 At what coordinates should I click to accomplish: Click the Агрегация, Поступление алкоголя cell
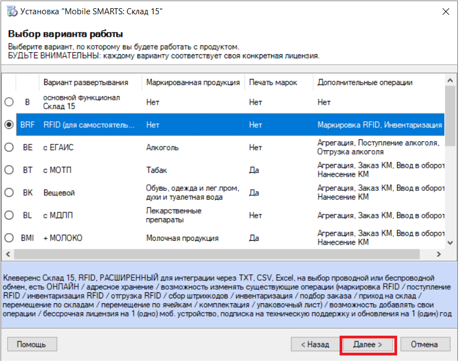378,147
